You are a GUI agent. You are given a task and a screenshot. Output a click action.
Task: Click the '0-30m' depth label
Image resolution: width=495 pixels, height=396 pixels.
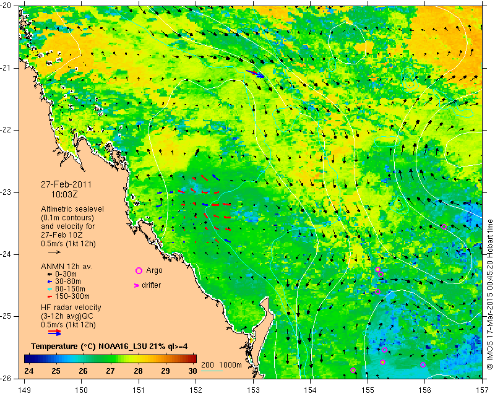coord(66,274)
